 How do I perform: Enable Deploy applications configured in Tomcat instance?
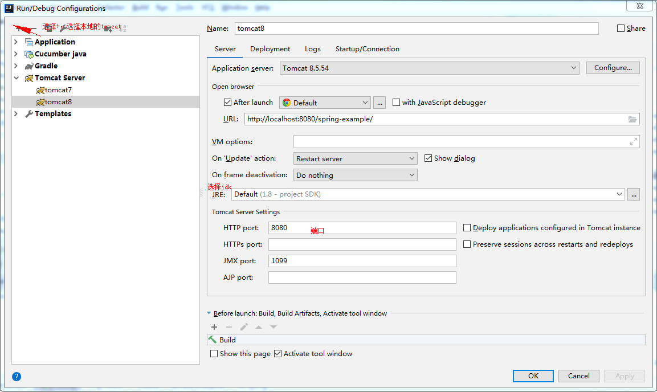pyautogui.click(x=467, y=228)
